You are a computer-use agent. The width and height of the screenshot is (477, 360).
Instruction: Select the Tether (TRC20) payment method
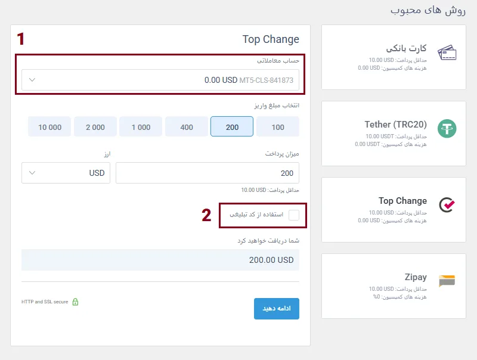point(394,133)
